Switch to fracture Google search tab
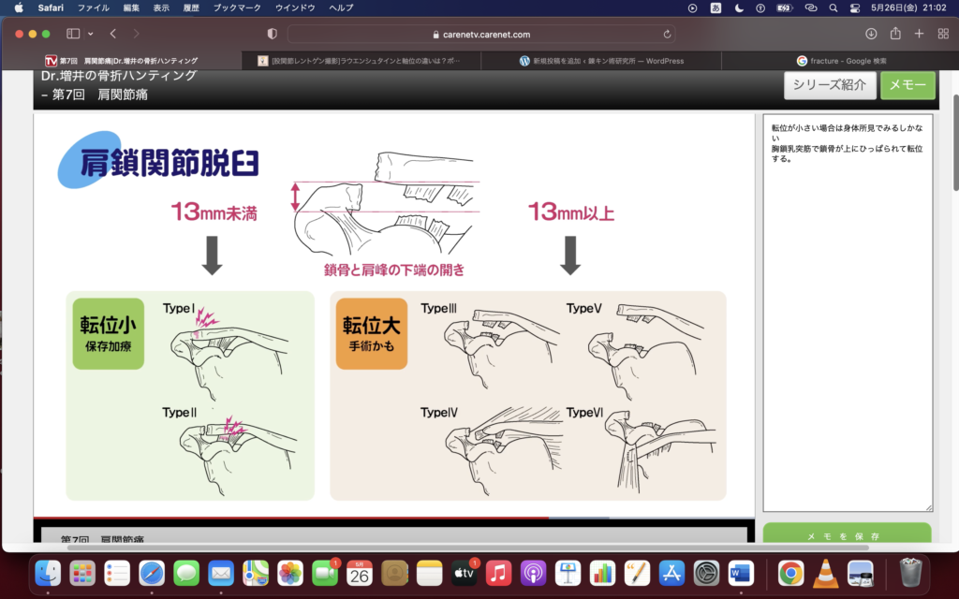 841,61
